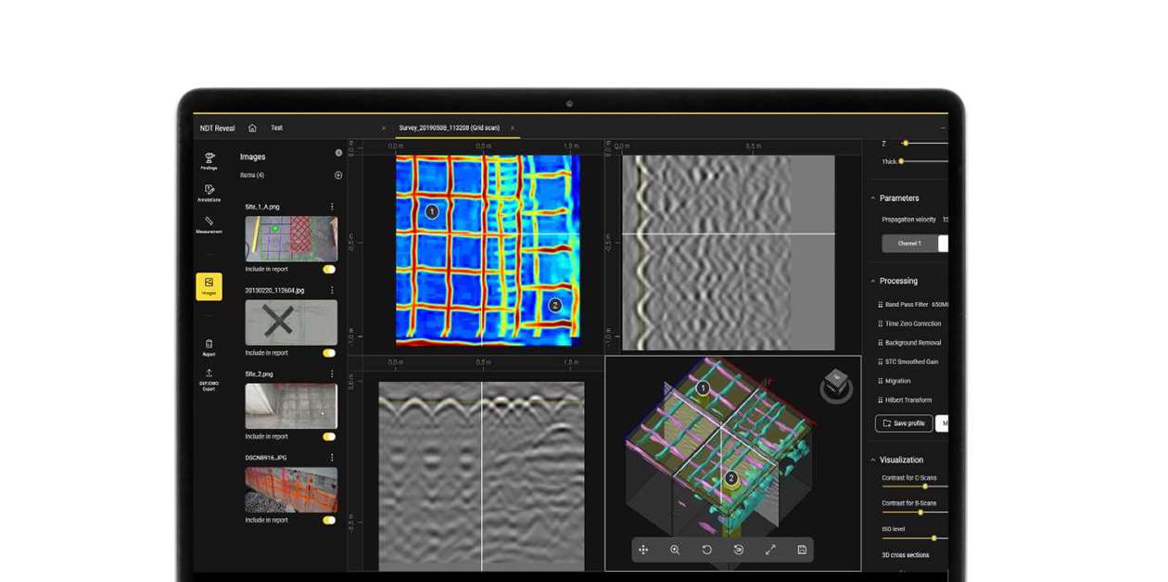Activate the zoom tool under the 3D view

click(x=675, y=550)
